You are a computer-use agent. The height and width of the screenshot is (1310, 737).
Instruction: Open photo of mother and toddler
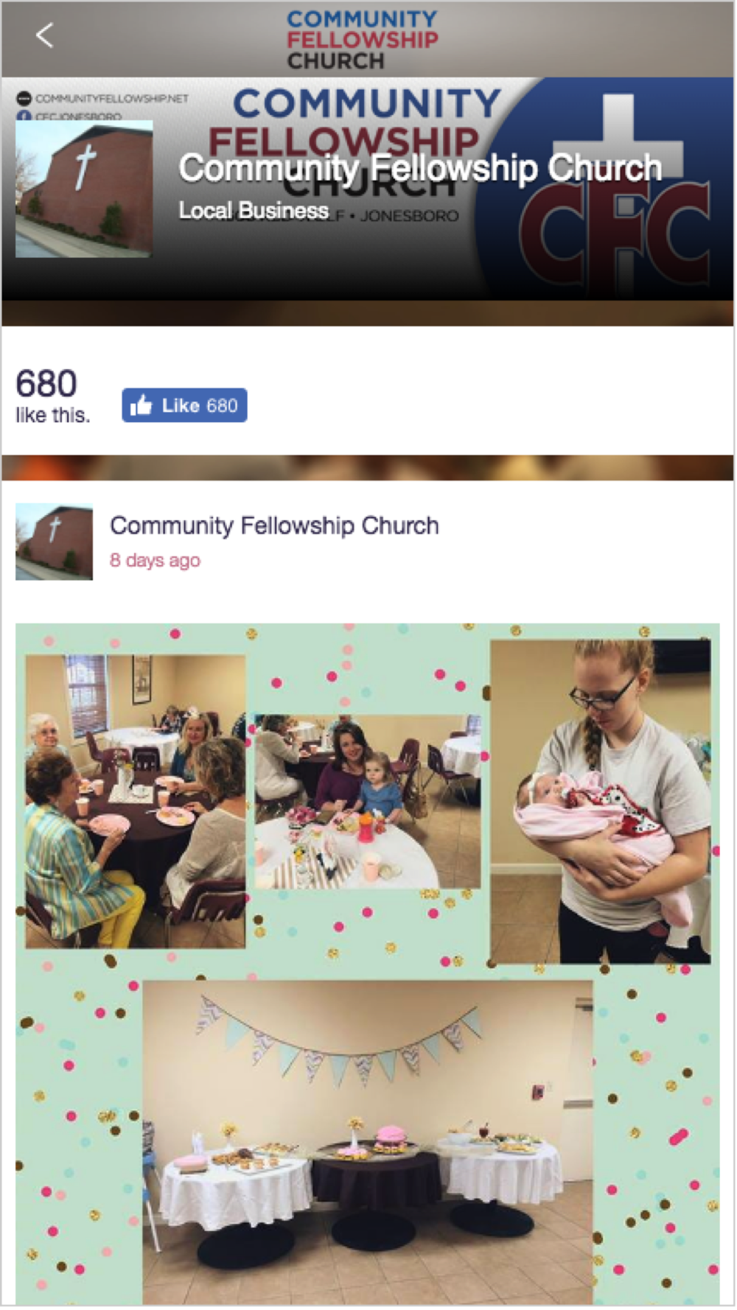click(x=368, y=802)
